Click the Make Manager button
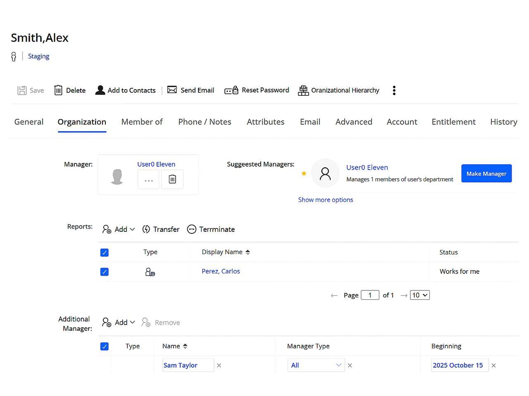The width and height of the screenshot is (529, 396). pos(486,174)
